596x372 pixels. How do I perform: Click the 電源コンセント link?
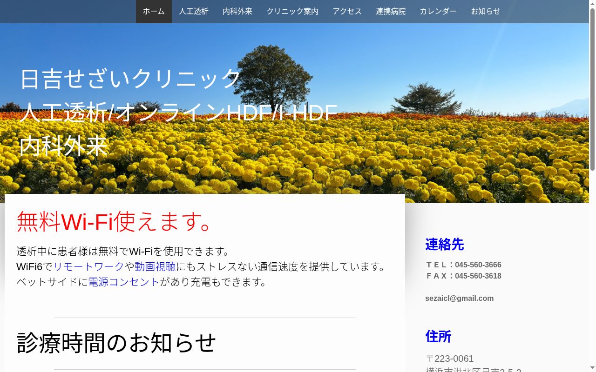point(124,282)
